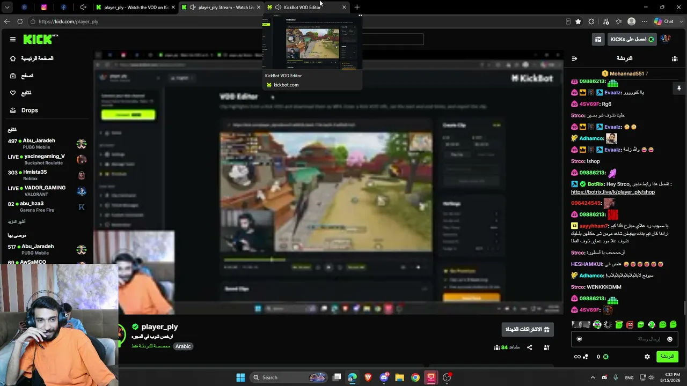The width and height of the screenshot is (687, 386).
Task: Open the browser extensions menu
Action: [591, 21]
